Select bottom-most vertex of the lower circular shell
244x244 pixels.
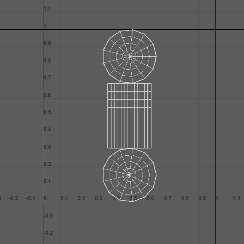click(132, 201)
